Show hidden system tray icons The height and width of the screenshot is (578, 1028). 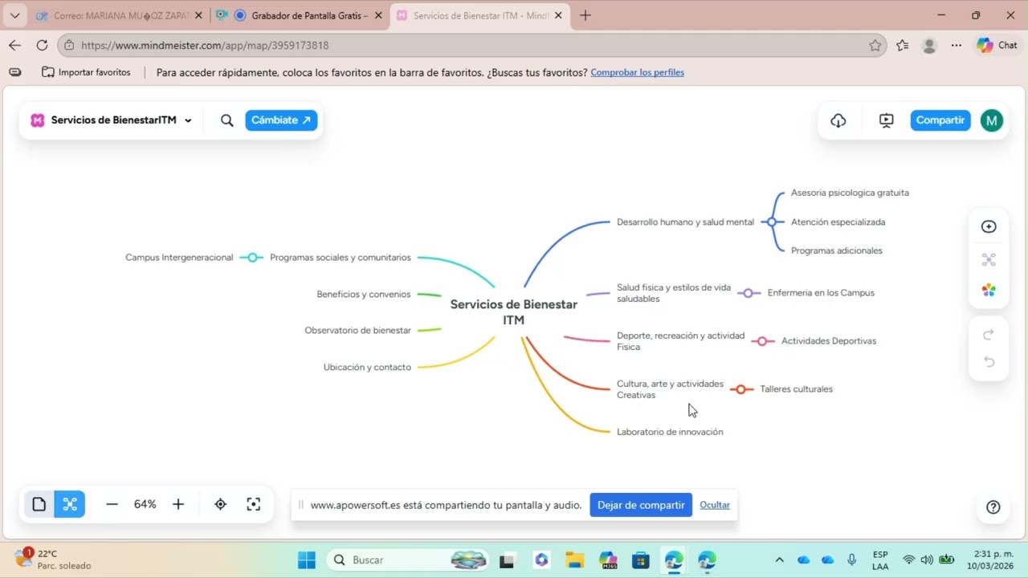click(779, 560)
